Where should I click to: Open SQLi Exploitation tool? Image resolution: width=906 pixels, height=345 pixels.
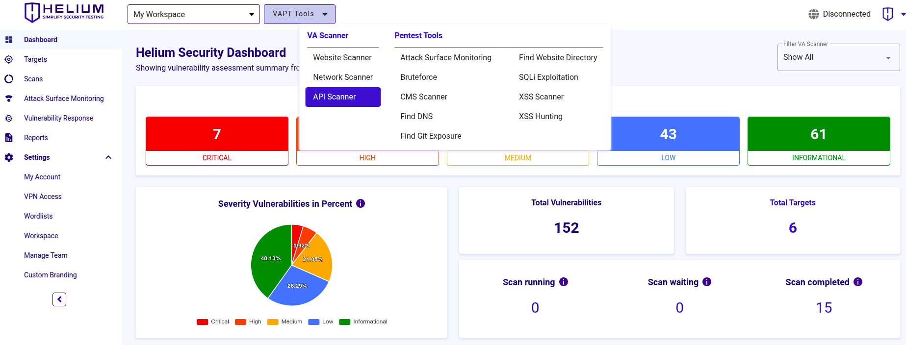[x=548, y=77]
